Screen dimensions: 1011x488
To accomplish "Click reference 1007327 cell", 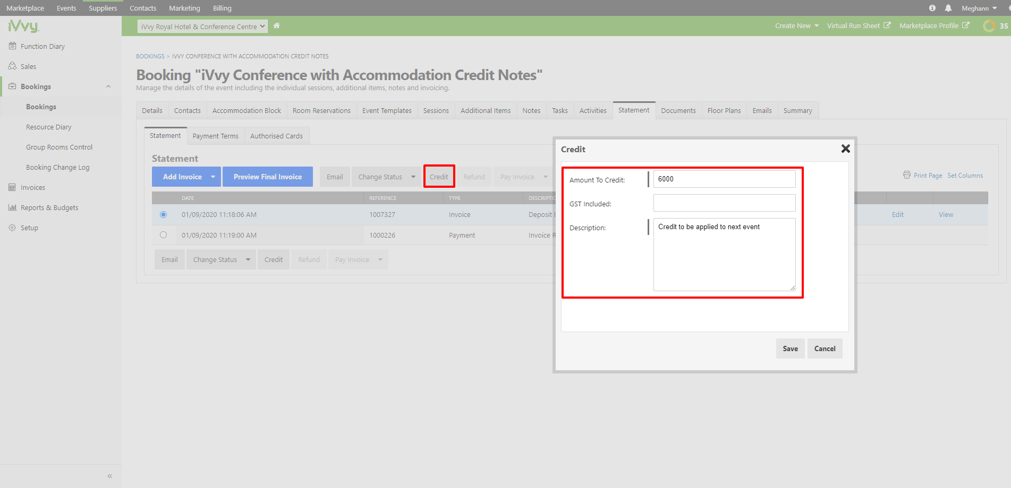I will coord(382,215).
